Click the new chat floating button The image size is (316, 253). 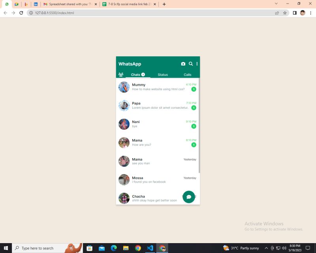tap(189, 197)
